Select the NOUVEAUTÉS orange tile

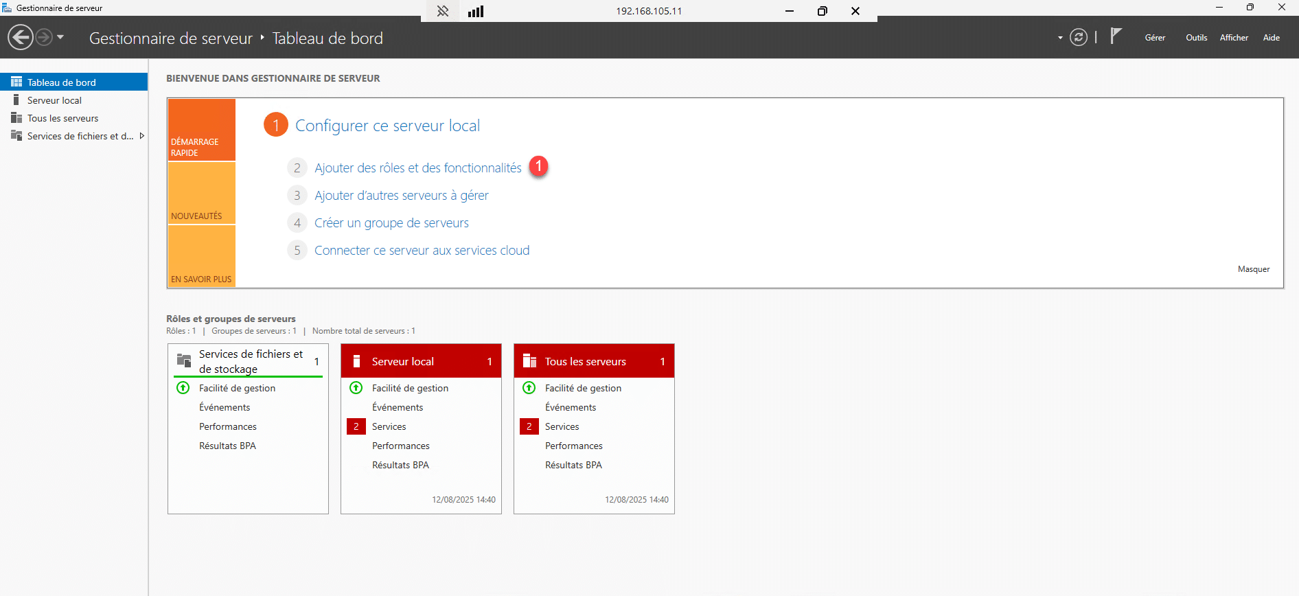(202, 194)
